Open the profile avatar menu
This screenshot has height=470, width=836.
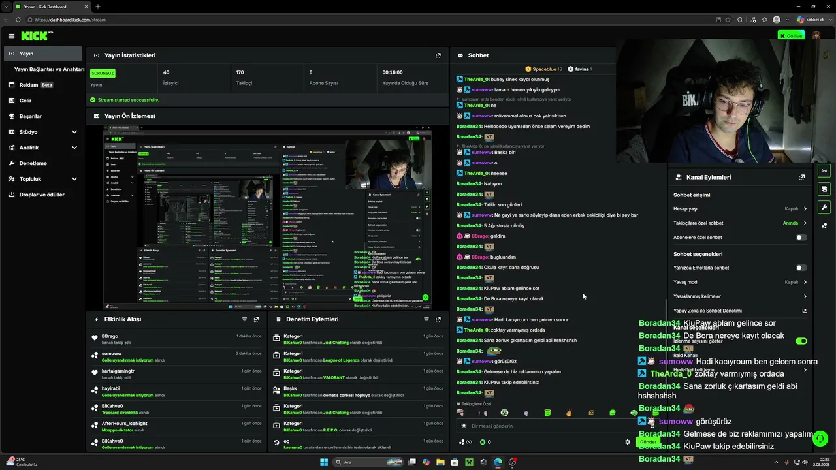point(816,35)
